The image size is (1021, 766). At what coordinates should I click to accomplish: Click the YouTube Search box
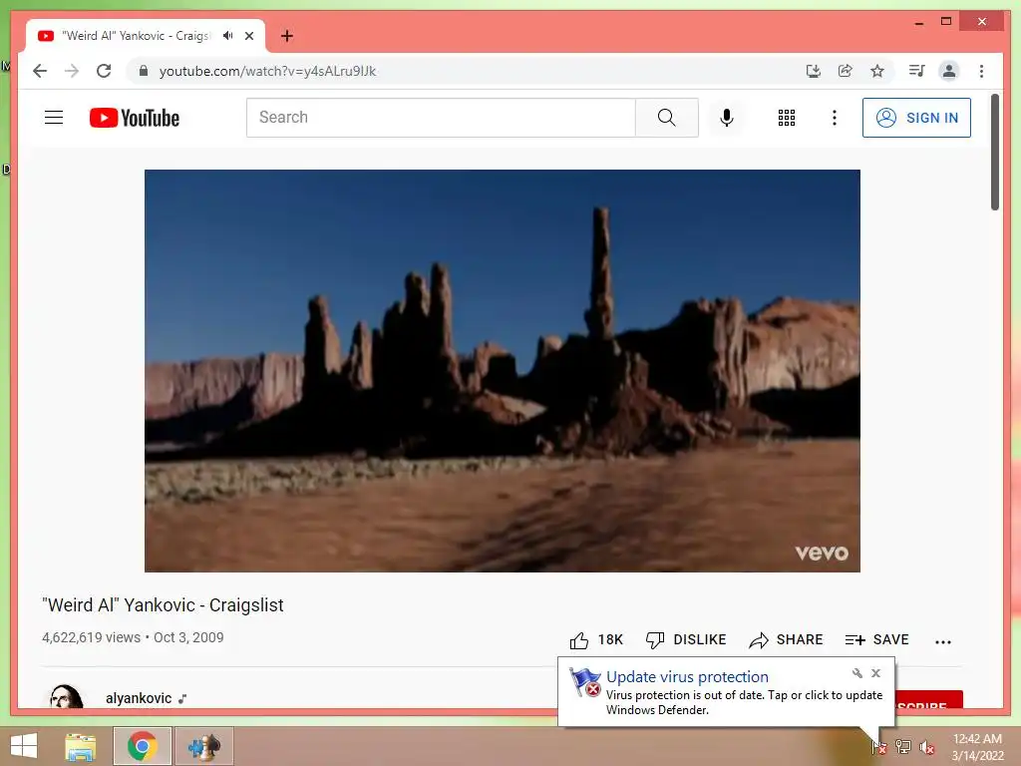[x=441, y=118]
